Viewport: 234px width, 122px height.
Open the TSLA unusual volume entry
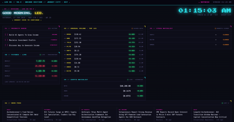104,42
